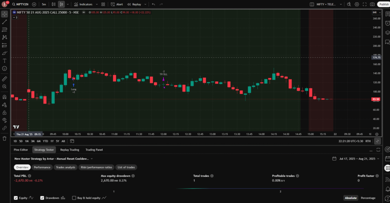The width and height of the screenshot is (390, 203).
Task: Select the crosshair cursor tool
Action: coord(5,14)
